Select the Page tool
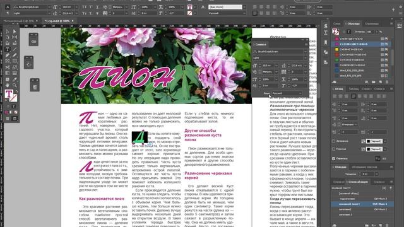The height and width of the screenshot is (227, 404). click(8, 37)
